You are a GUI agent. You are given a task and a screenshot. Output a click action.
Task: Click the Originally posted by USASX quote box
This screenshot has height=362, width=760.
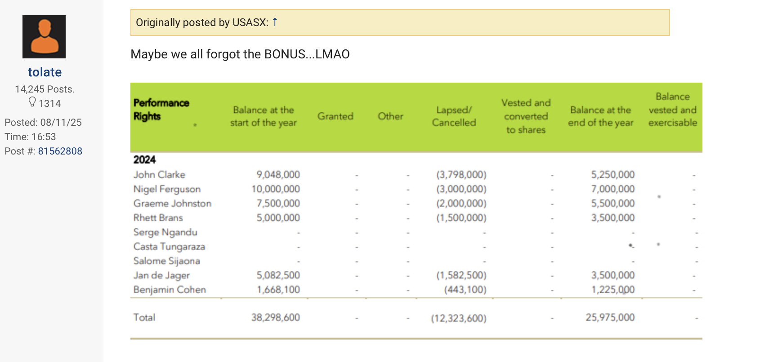[x=399, y=22]
